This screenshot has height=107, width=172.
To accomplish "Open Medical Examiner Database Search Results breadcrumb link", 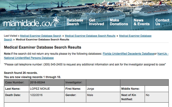I will tap(90, 36).
